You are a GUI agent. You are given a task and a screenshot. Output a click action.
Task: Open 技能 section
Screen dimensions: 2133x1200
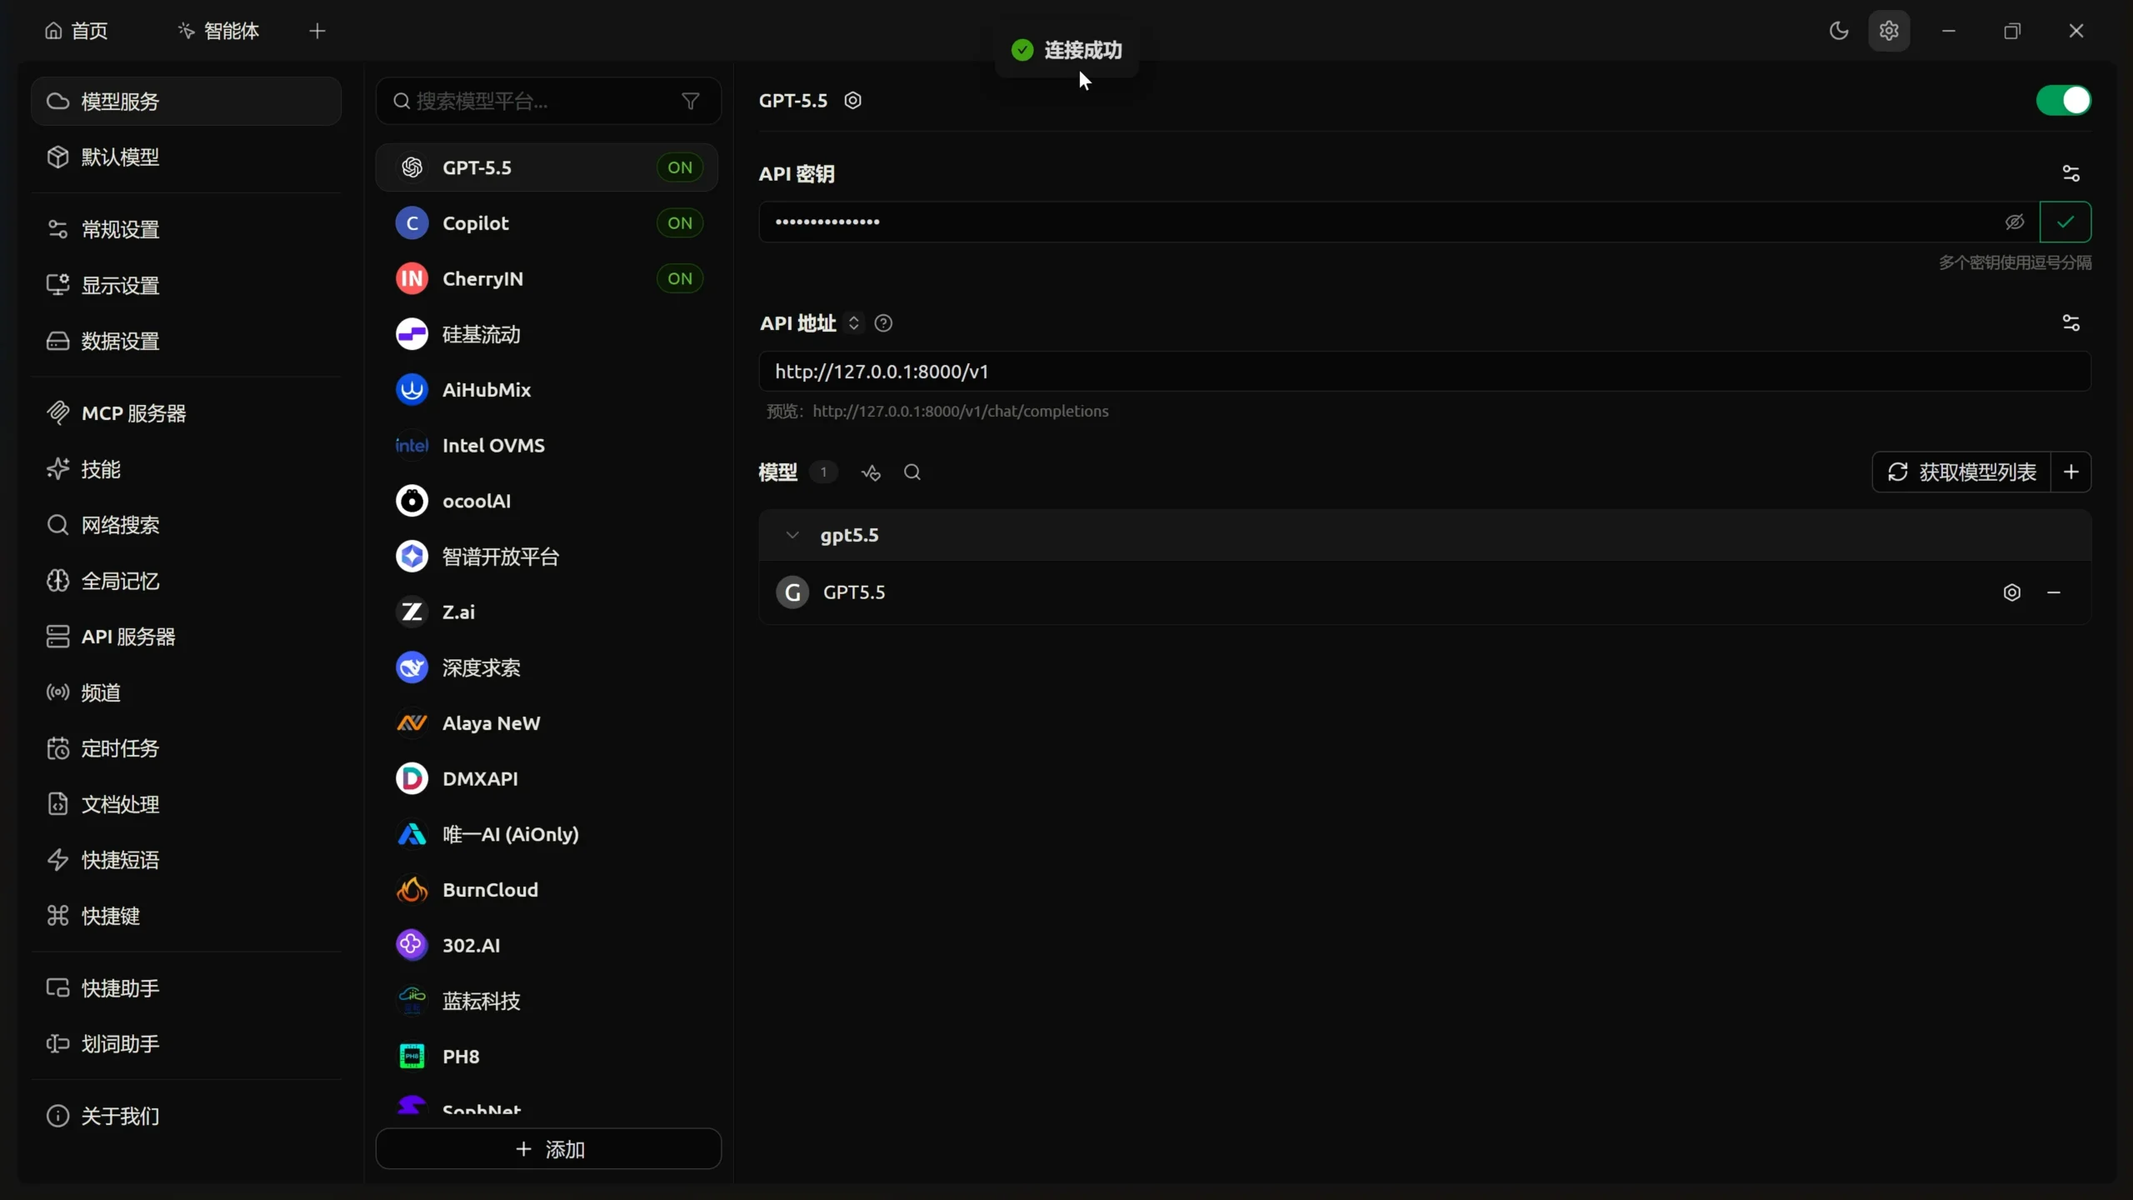(186, 469)
